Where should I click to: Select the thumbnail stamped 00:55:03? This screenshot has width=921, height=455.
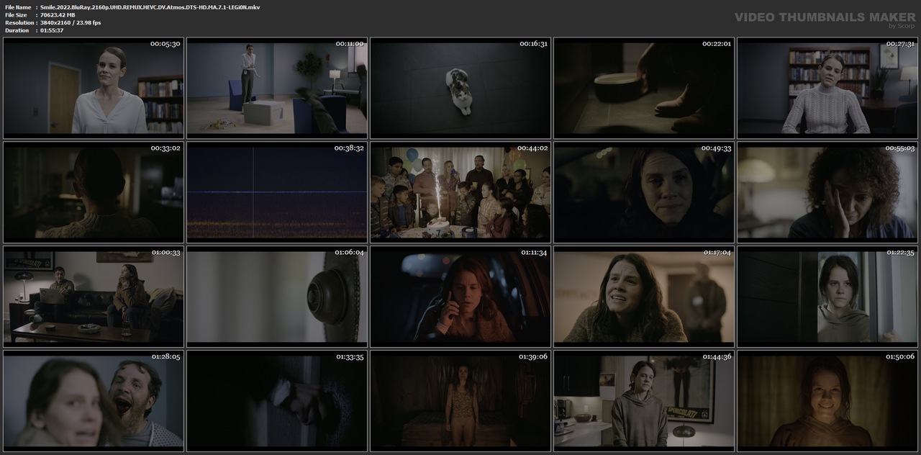(x=827, y=192)
